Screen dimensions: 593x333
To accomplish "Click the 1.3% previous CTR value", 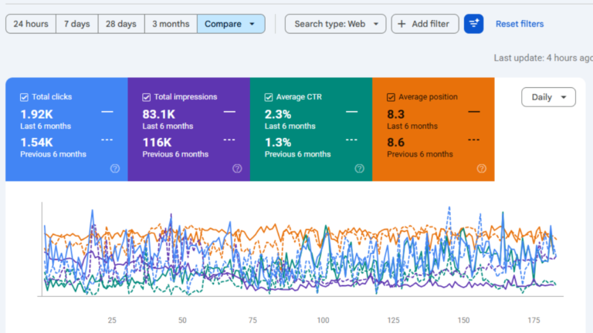I will pyautogui.click(x=278, y=143).
